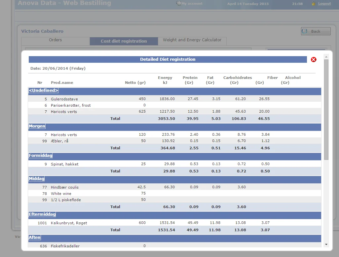Click the gear icon beside My account
Viewport: 339px width, 257px height.
pos(179,4)
